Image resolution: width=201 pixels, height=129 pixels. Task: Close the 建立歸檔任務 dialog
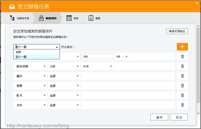pos(197,3)
